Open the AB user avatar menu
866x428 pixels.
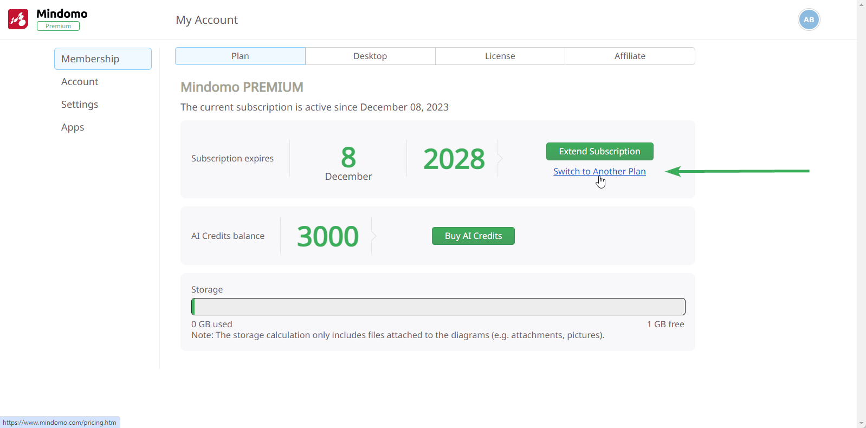809,20
